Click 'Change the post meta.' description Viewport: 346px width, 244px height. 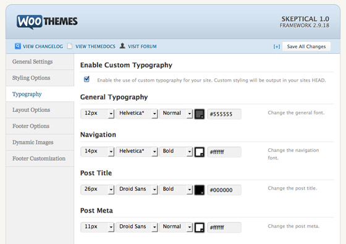click(293, 226)
